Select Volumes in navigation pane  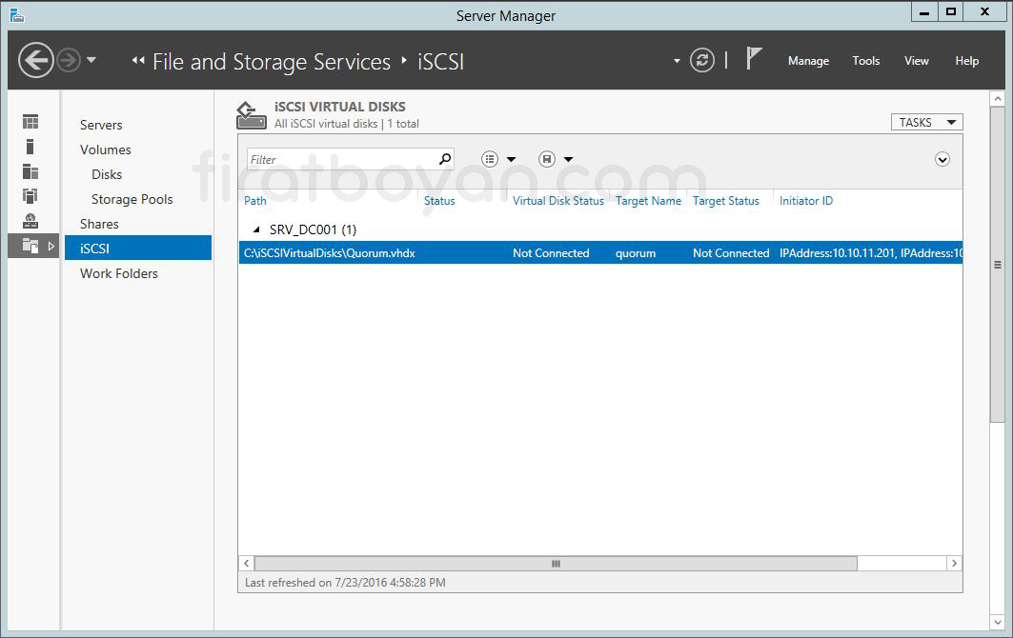pyautogui.click(x=106, y=150)
